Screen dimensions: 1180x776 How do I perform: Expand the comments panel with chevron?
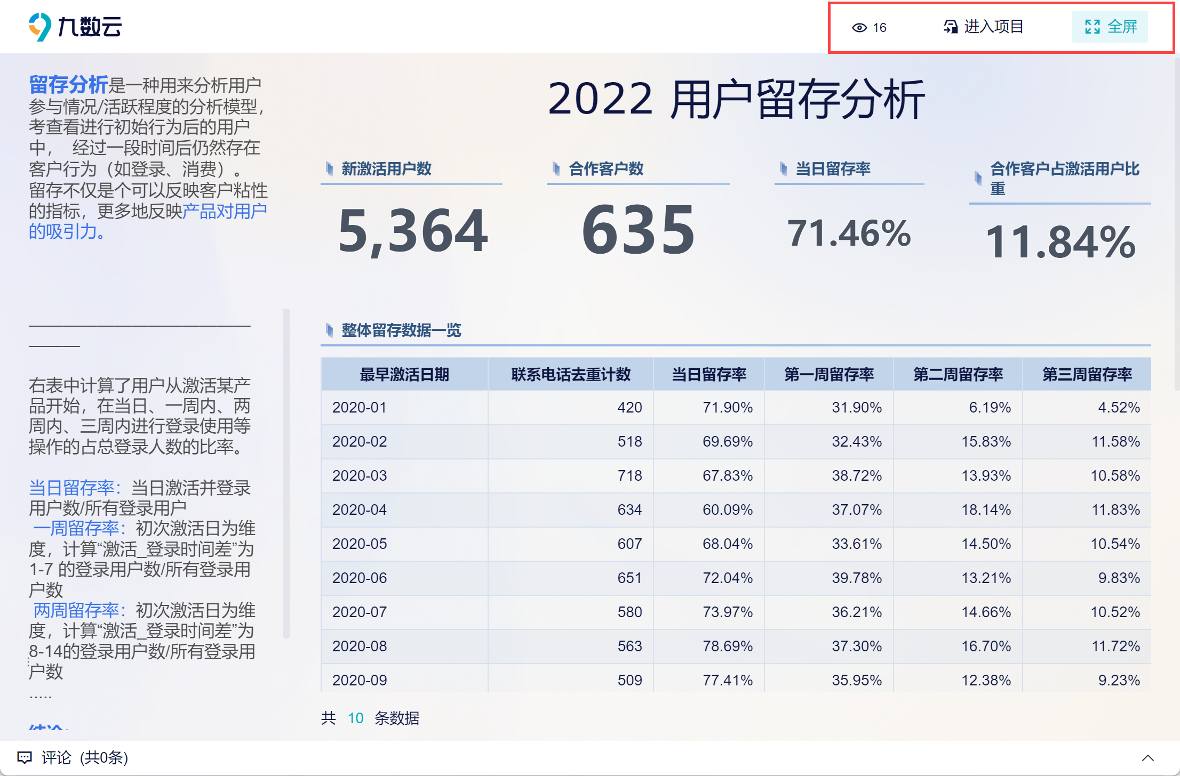[1147, 758]
